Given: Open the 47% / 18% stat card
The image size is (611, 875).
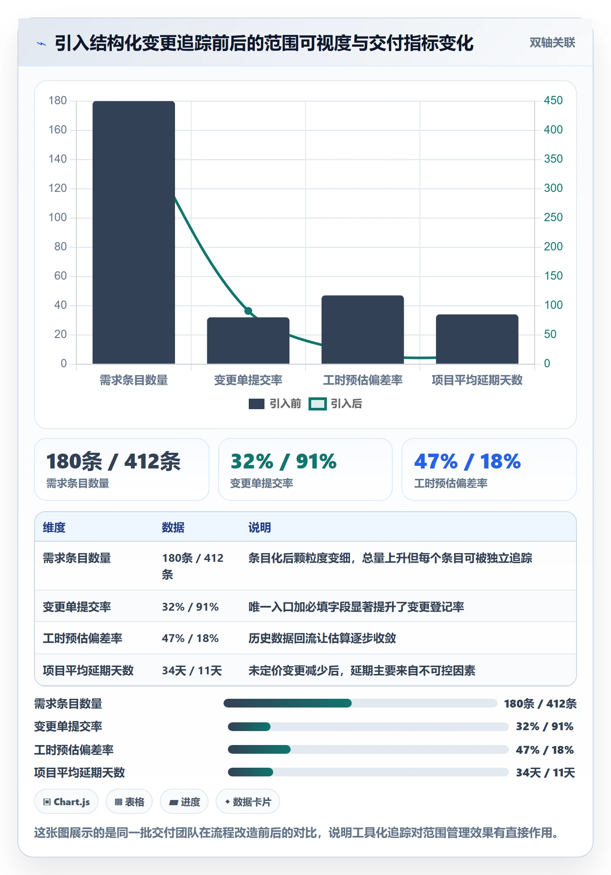Looking at the screenshot, I should 489,469.
